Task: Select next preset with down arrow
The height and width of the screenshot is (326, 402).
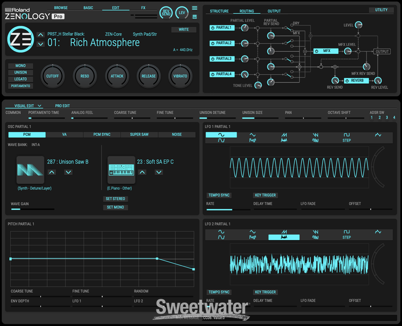Action: [x=40, y=43]
